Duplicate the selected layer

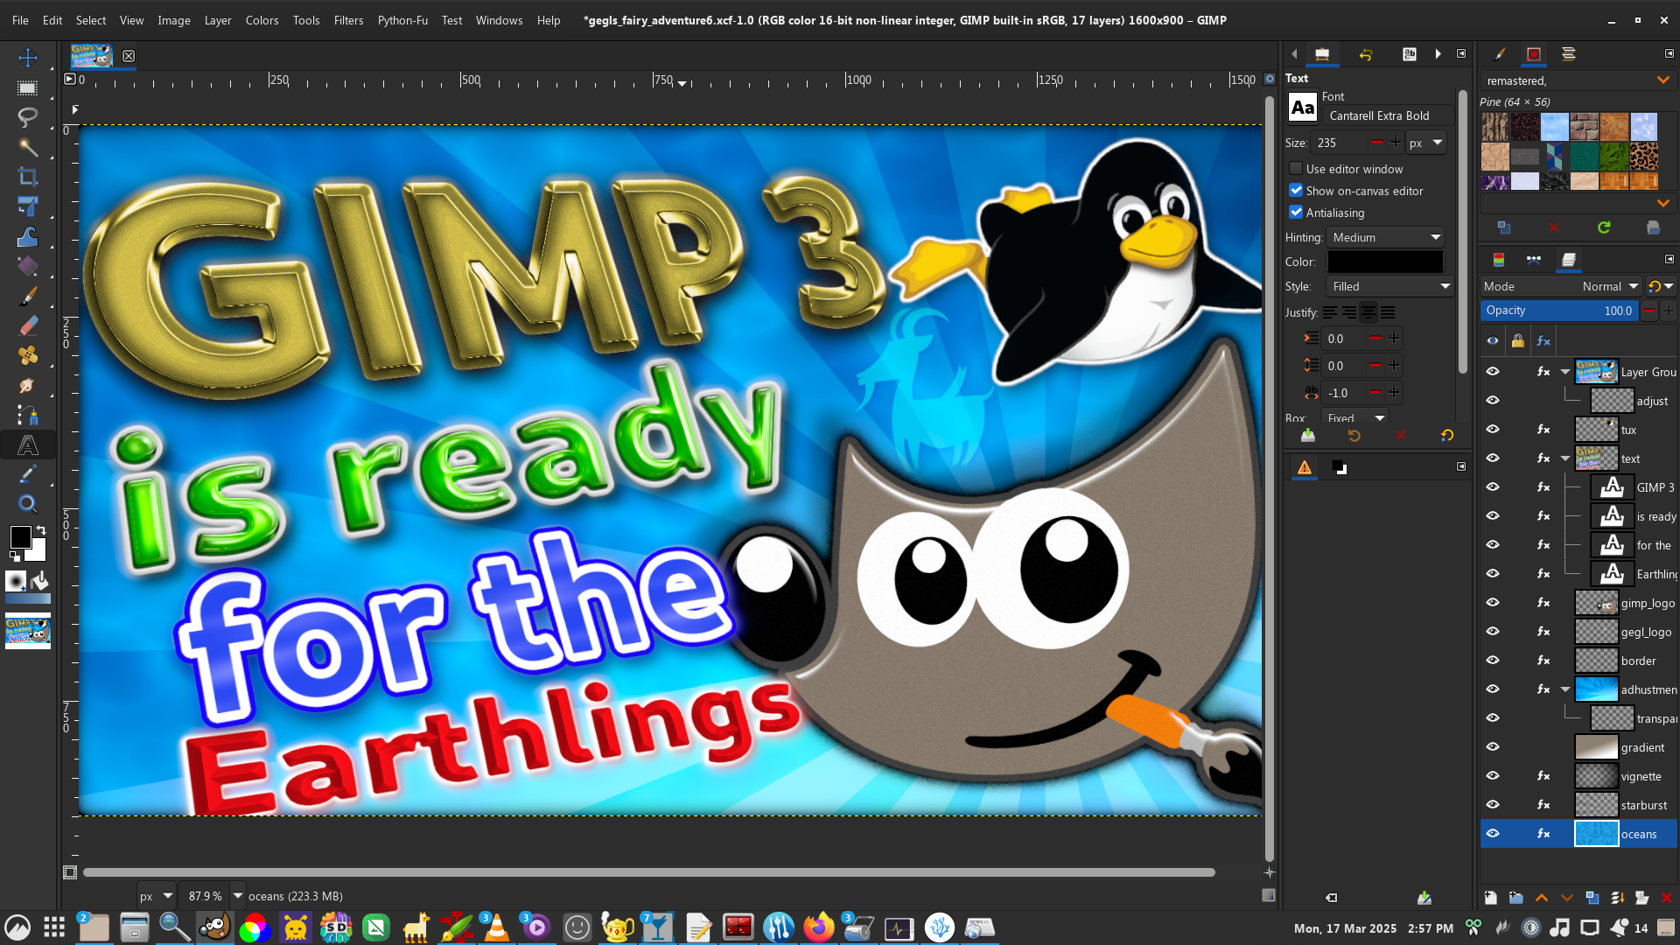click(x=1592, y=898)
